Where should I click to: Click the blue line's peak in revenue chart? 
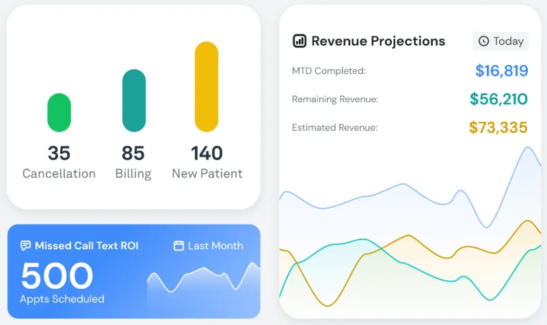pos(529,148)
